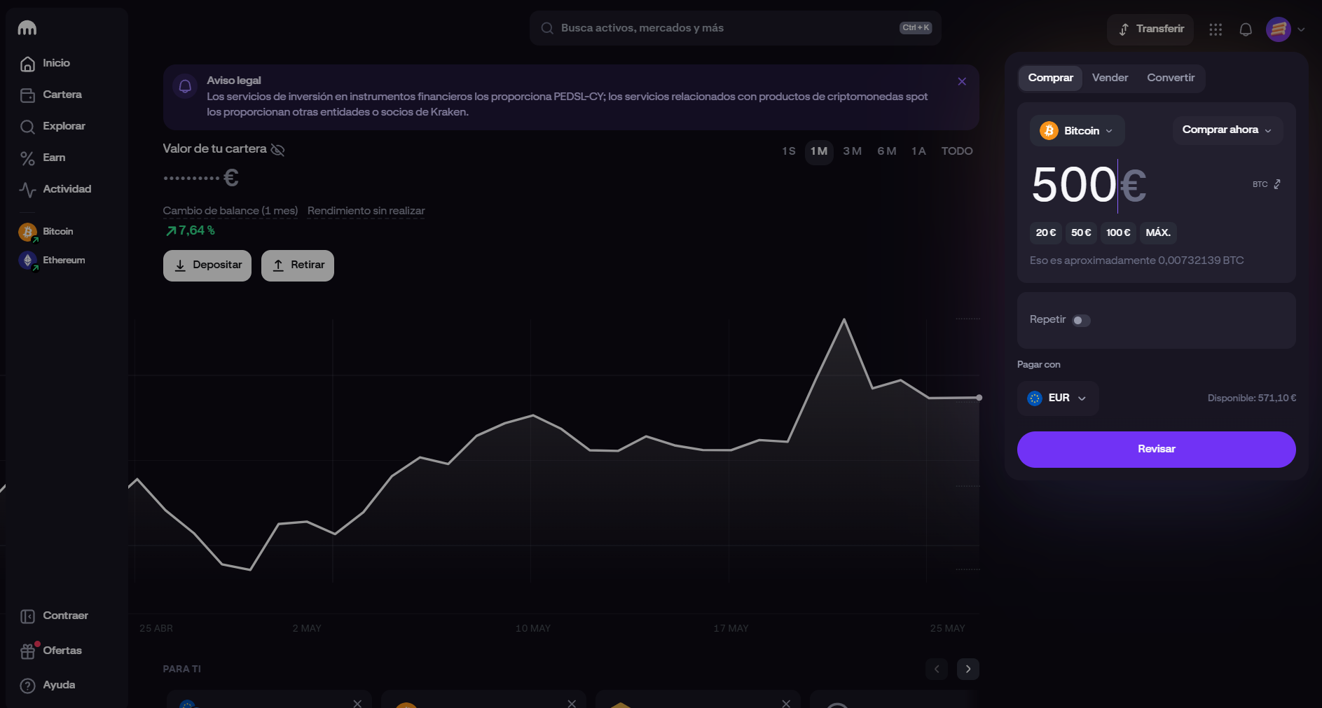Dismiss the Aviso legal banner
1322x708 pixels.
tap(962, 81)
